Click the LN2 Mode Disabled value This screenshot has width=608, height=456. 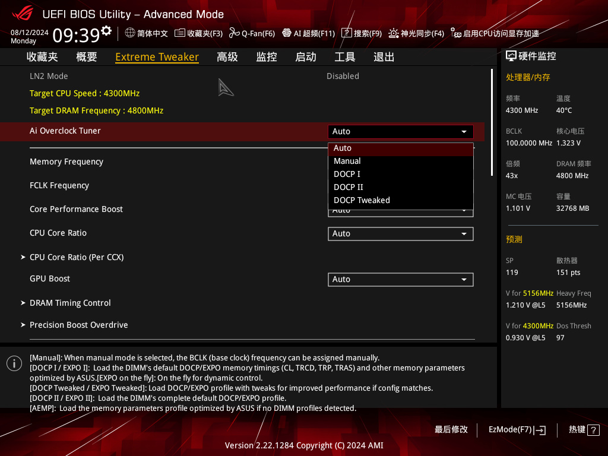pos(343,76)
